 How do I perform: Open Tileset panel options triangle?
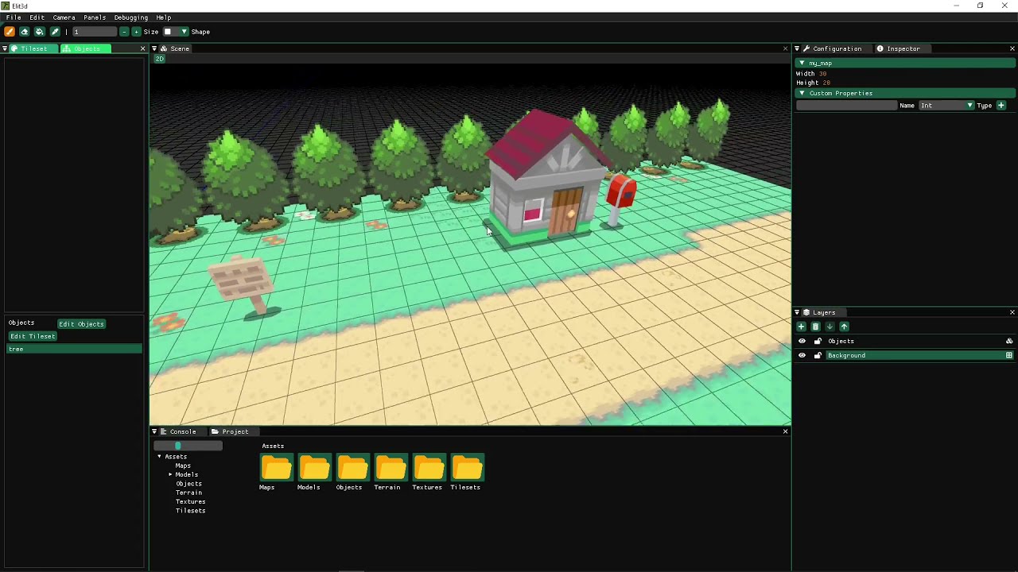coord(5,48)
